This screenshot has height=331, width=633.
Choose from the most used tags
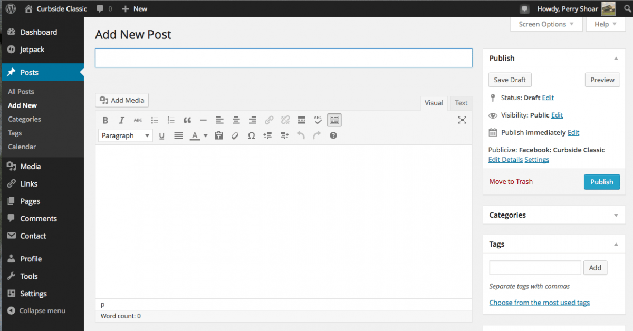point(540,303)
